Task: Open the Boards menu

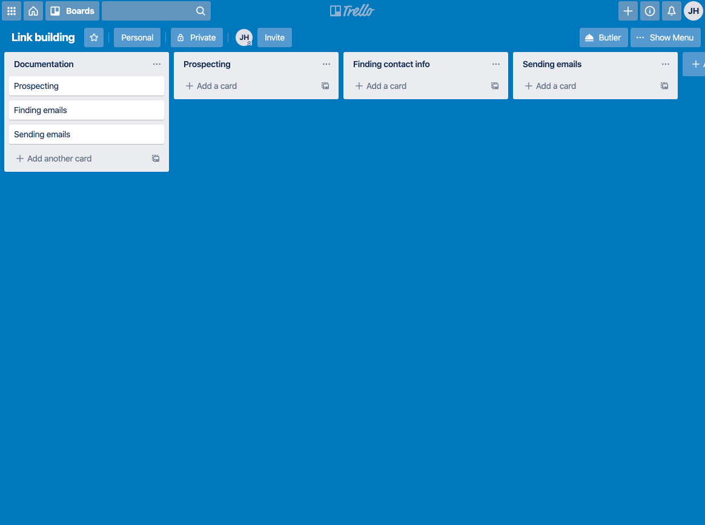Action: point(72,10)
